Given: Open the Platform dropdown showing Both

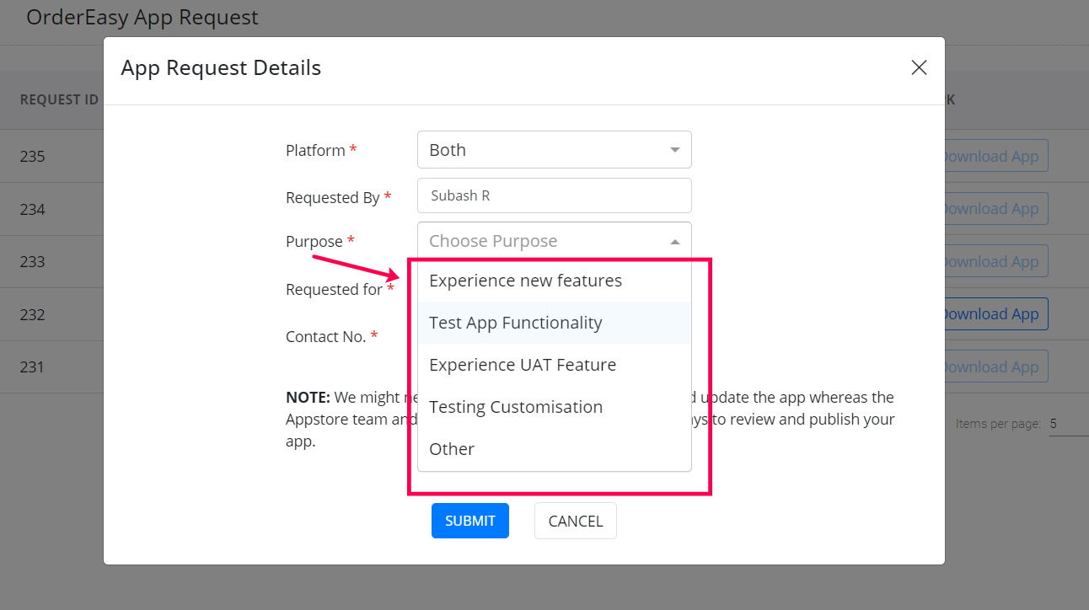Looking at the screenshot, I should (554, 150).
